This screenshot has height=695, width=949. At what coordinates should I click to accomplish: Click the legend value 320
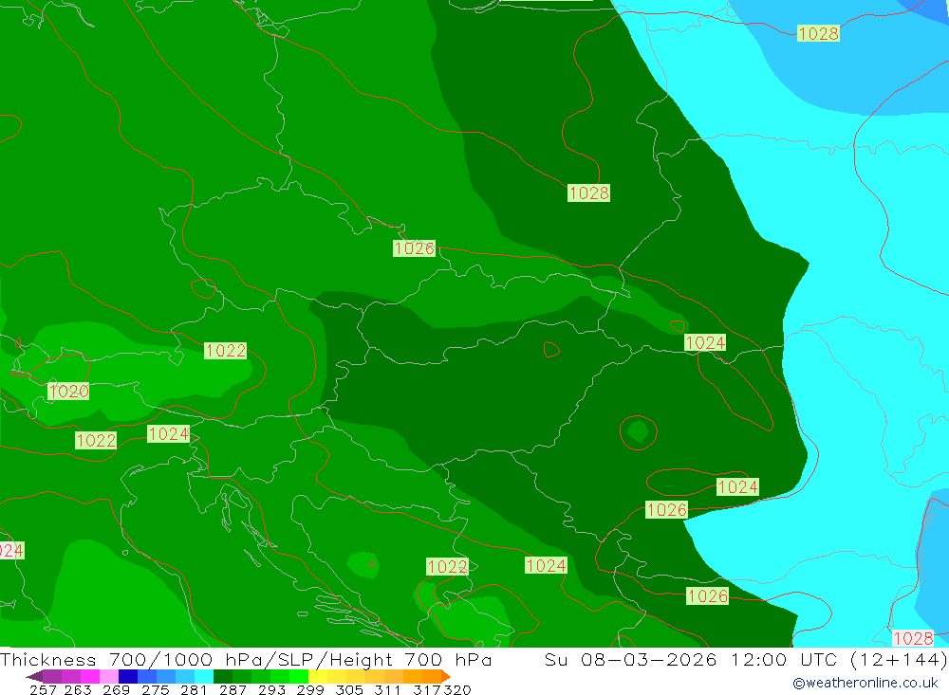pos(457,689)
